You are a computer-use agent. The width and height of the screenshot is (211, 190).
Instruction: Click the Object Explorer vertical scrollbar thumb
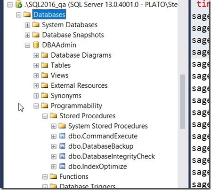coord(182,102)
